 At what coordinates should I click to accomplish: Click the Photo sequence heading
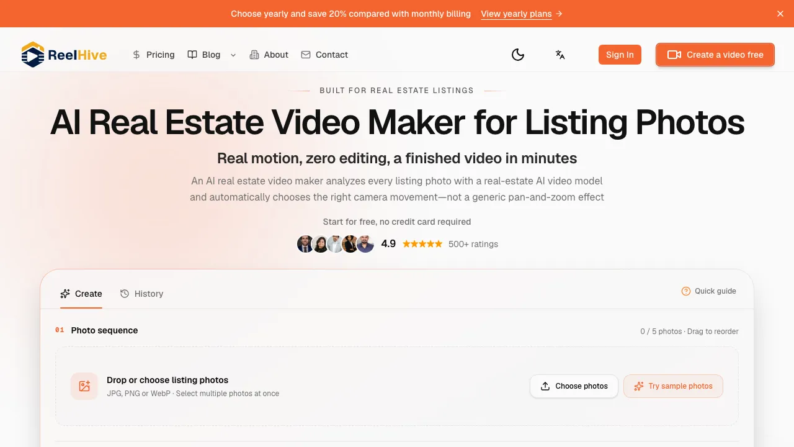(104, 330)
